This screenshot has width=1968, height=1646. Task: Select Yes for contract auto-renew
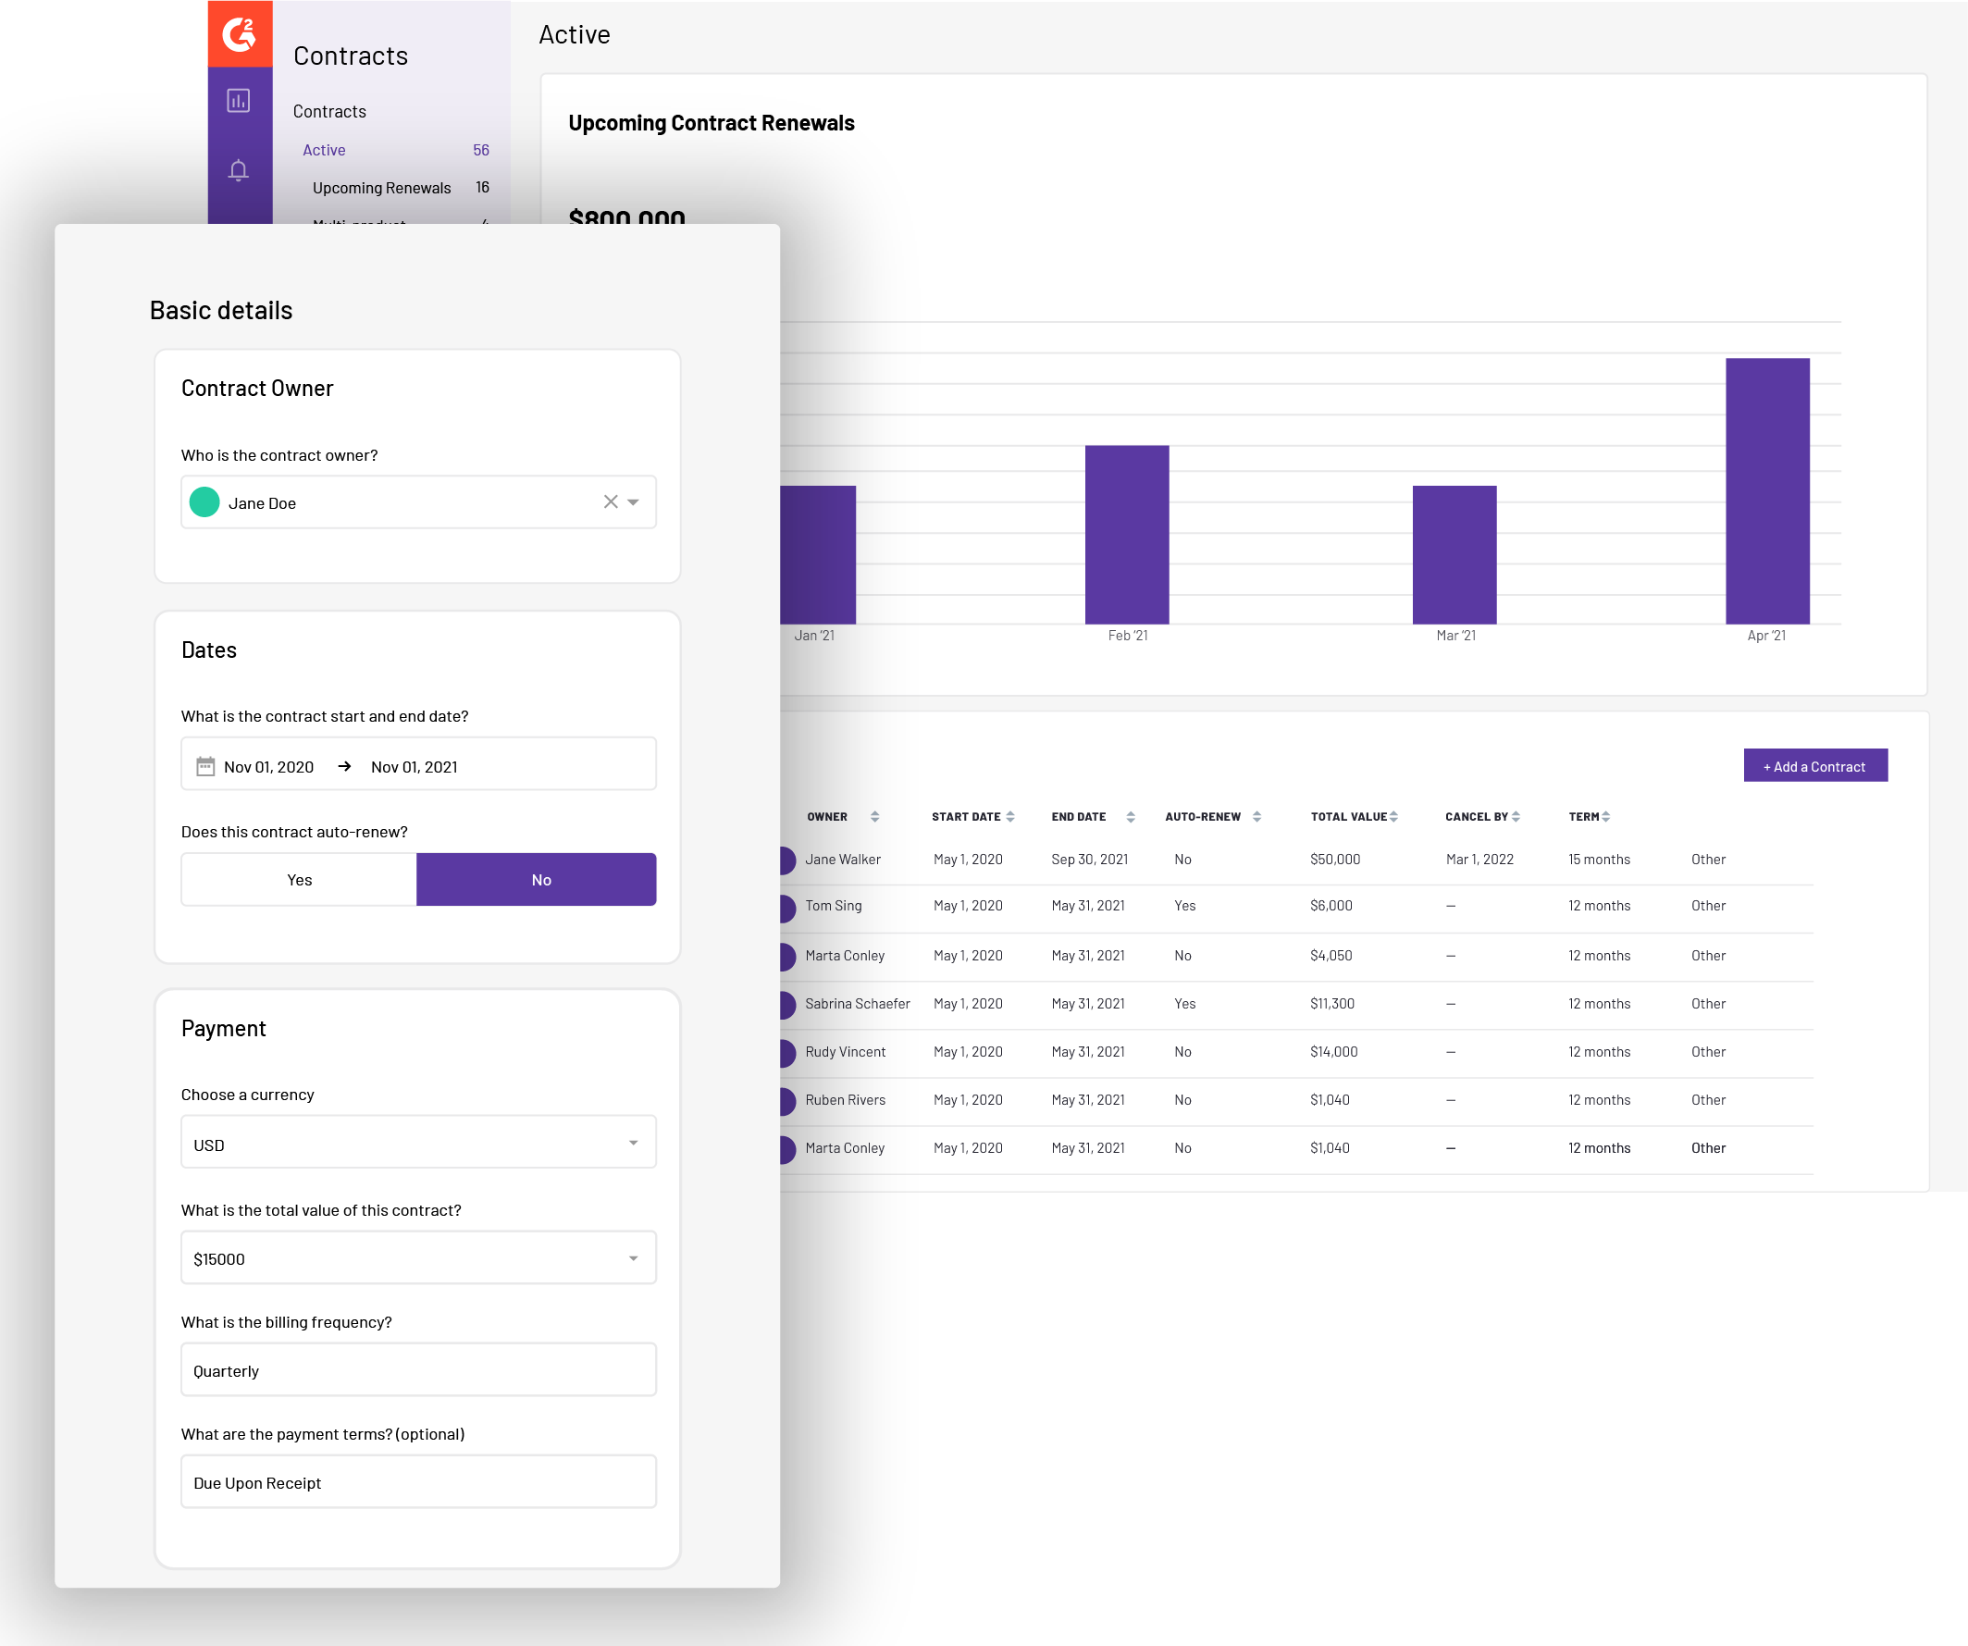coord(298,879)
